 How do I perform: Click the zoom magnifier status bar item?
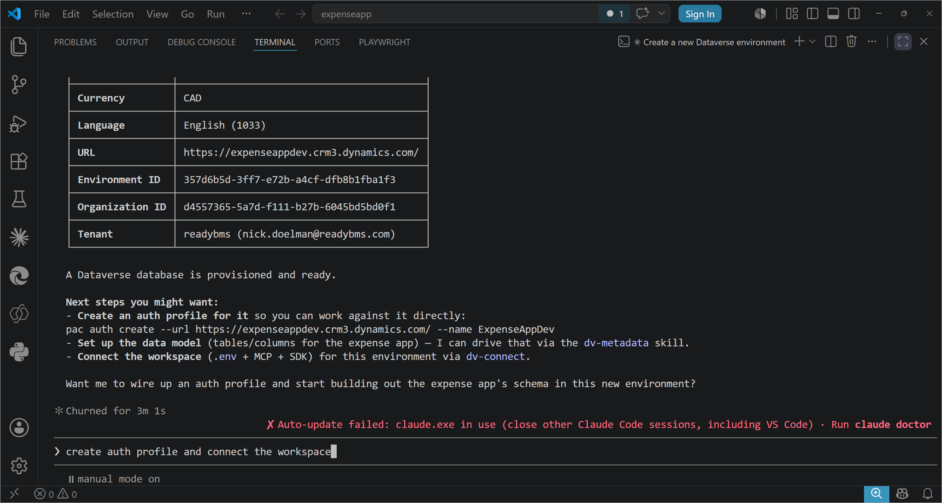click(x=877, y=494)
